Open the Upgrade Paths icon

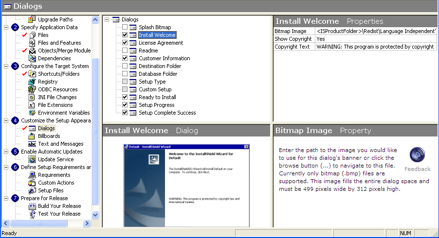coord(32,19)
